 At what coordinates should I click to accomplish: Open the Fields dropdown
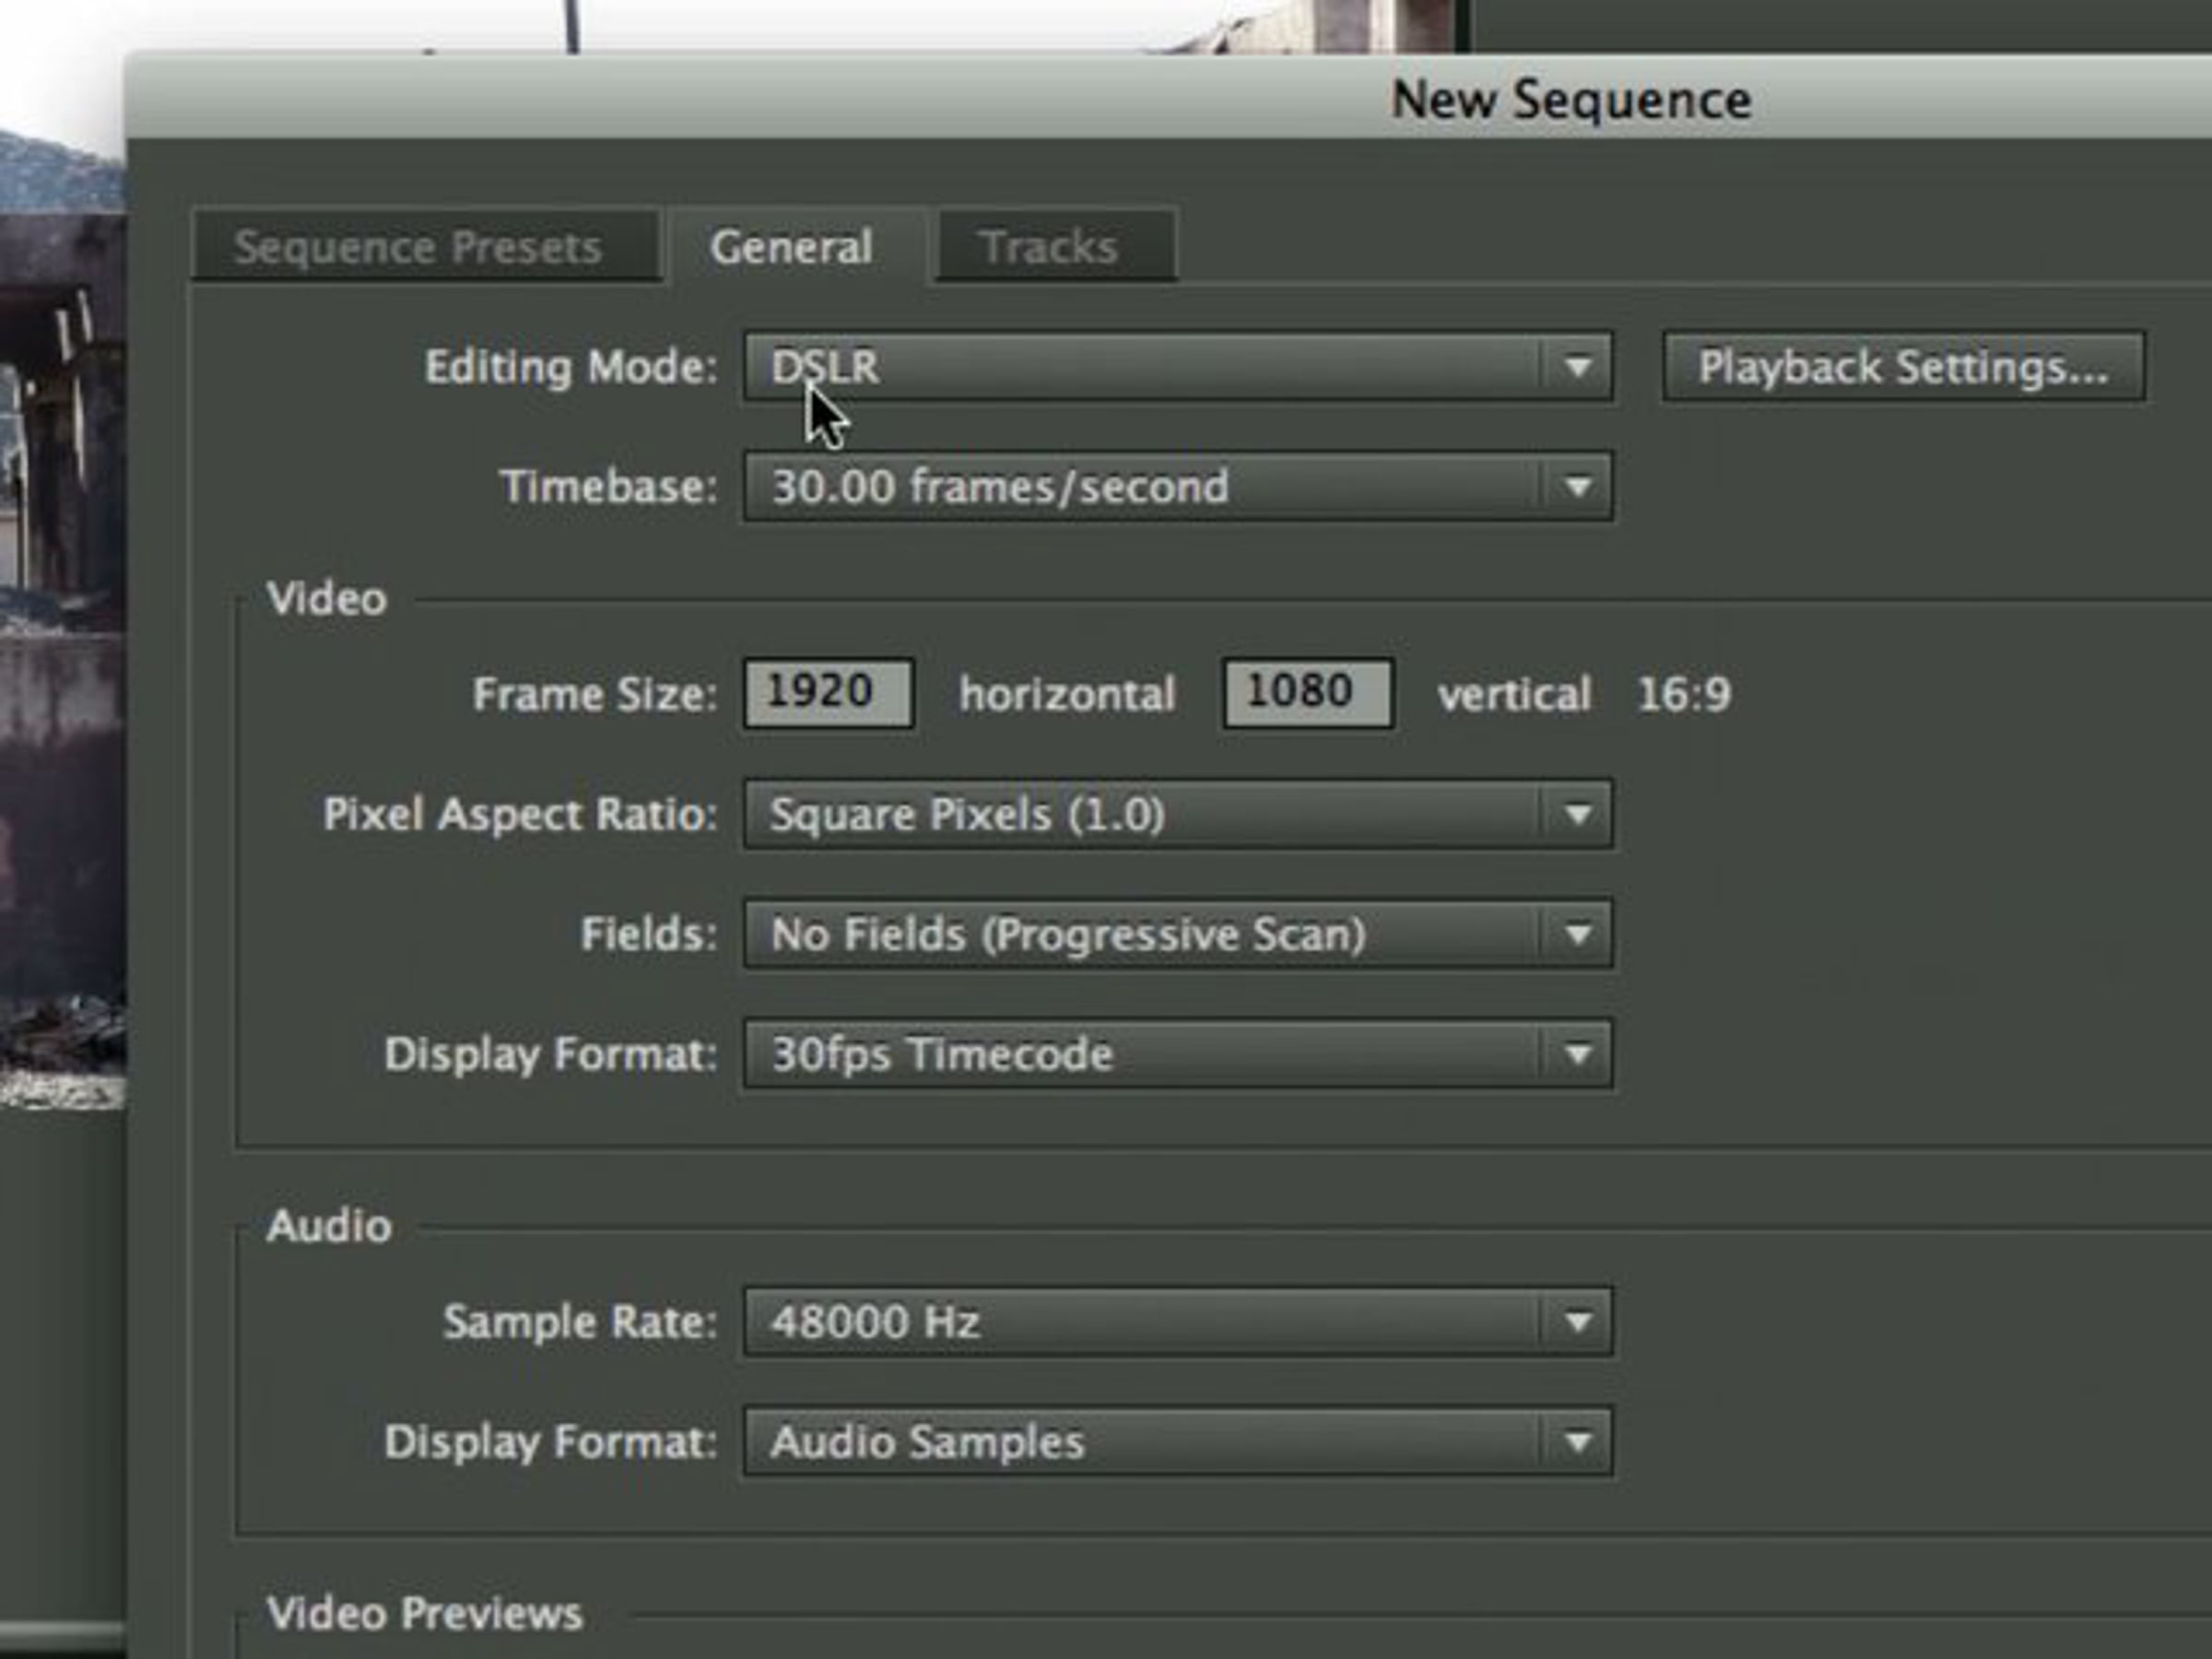pos(1177,934)
